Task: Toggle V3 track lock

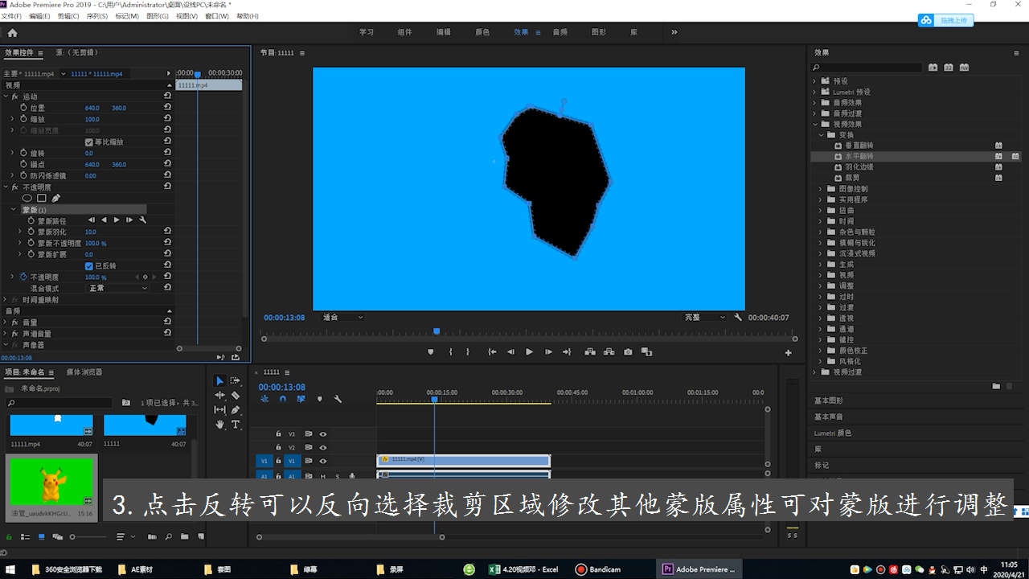Action: point(279,433)
